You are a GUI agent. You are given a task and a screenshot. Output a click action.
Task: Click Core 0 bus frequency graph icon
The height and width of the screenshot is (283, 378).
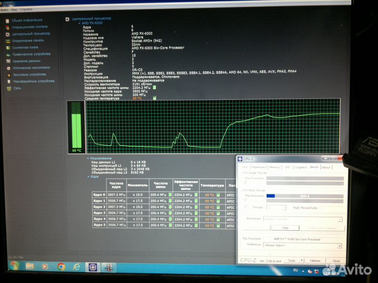tap(170, 194)
